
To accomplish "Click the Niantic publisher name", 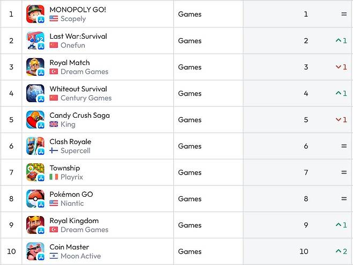I will click(x=72, y=203).
